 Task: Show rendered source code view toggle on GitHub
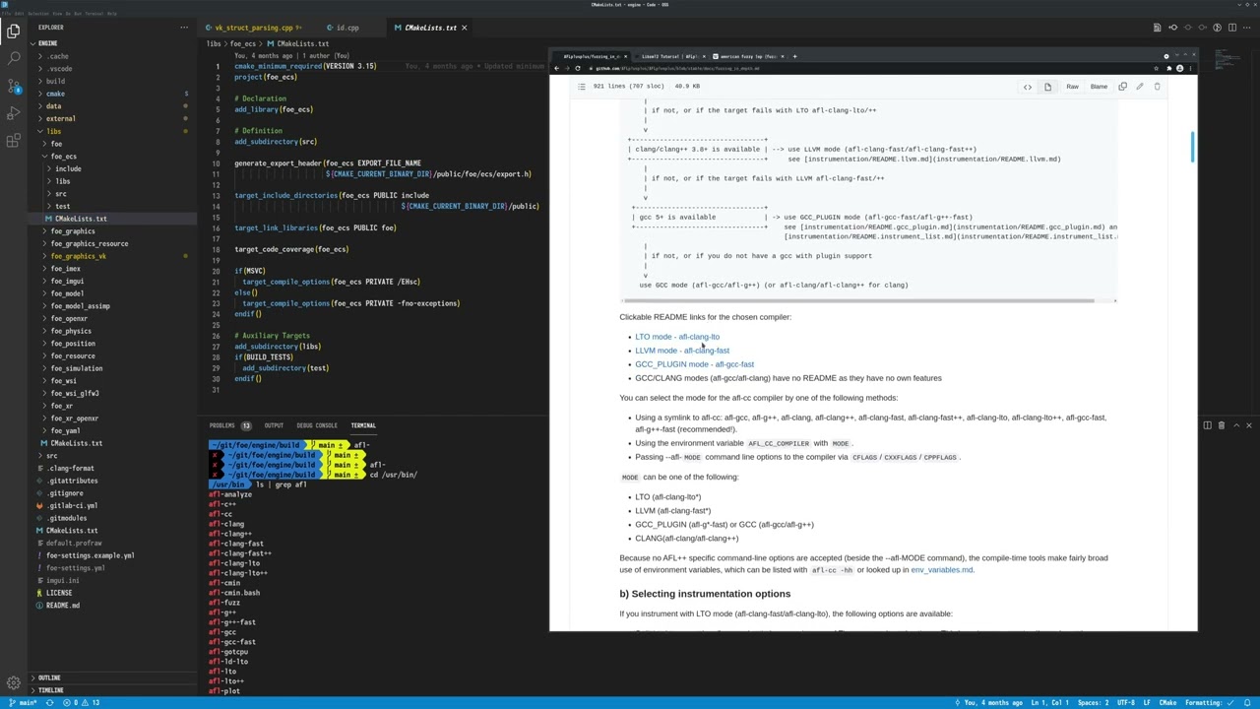1028,87
